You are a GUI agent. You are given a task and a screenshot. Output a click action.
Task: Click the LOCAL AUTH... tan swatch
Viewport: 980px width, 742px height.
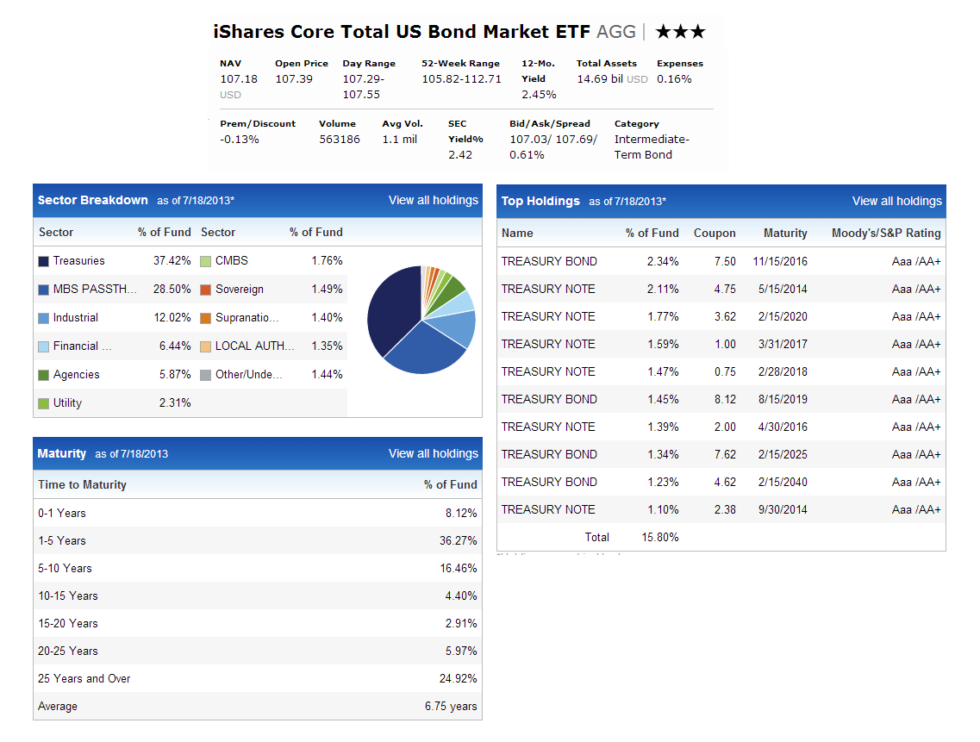pos(206,346)
